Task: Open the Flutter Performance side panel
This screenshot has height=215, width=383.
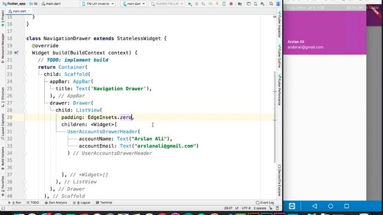Action: tap(279, 90)
